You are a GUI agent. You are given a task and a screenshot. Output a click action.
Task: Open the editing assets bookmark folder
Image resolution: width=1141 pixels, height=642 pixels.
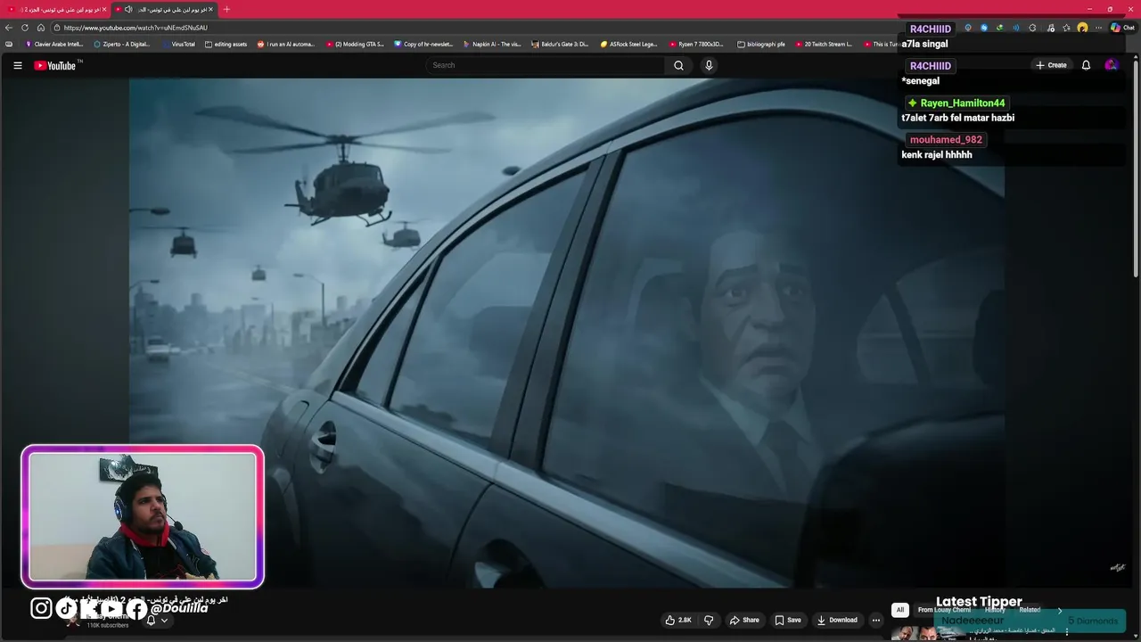coord(226,44)
